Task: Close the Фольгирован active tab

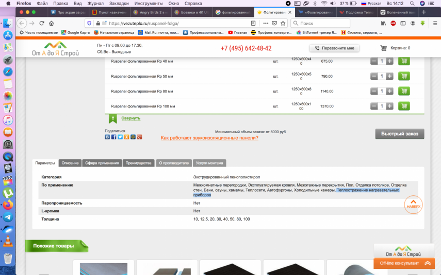Action: pos(290,12)
